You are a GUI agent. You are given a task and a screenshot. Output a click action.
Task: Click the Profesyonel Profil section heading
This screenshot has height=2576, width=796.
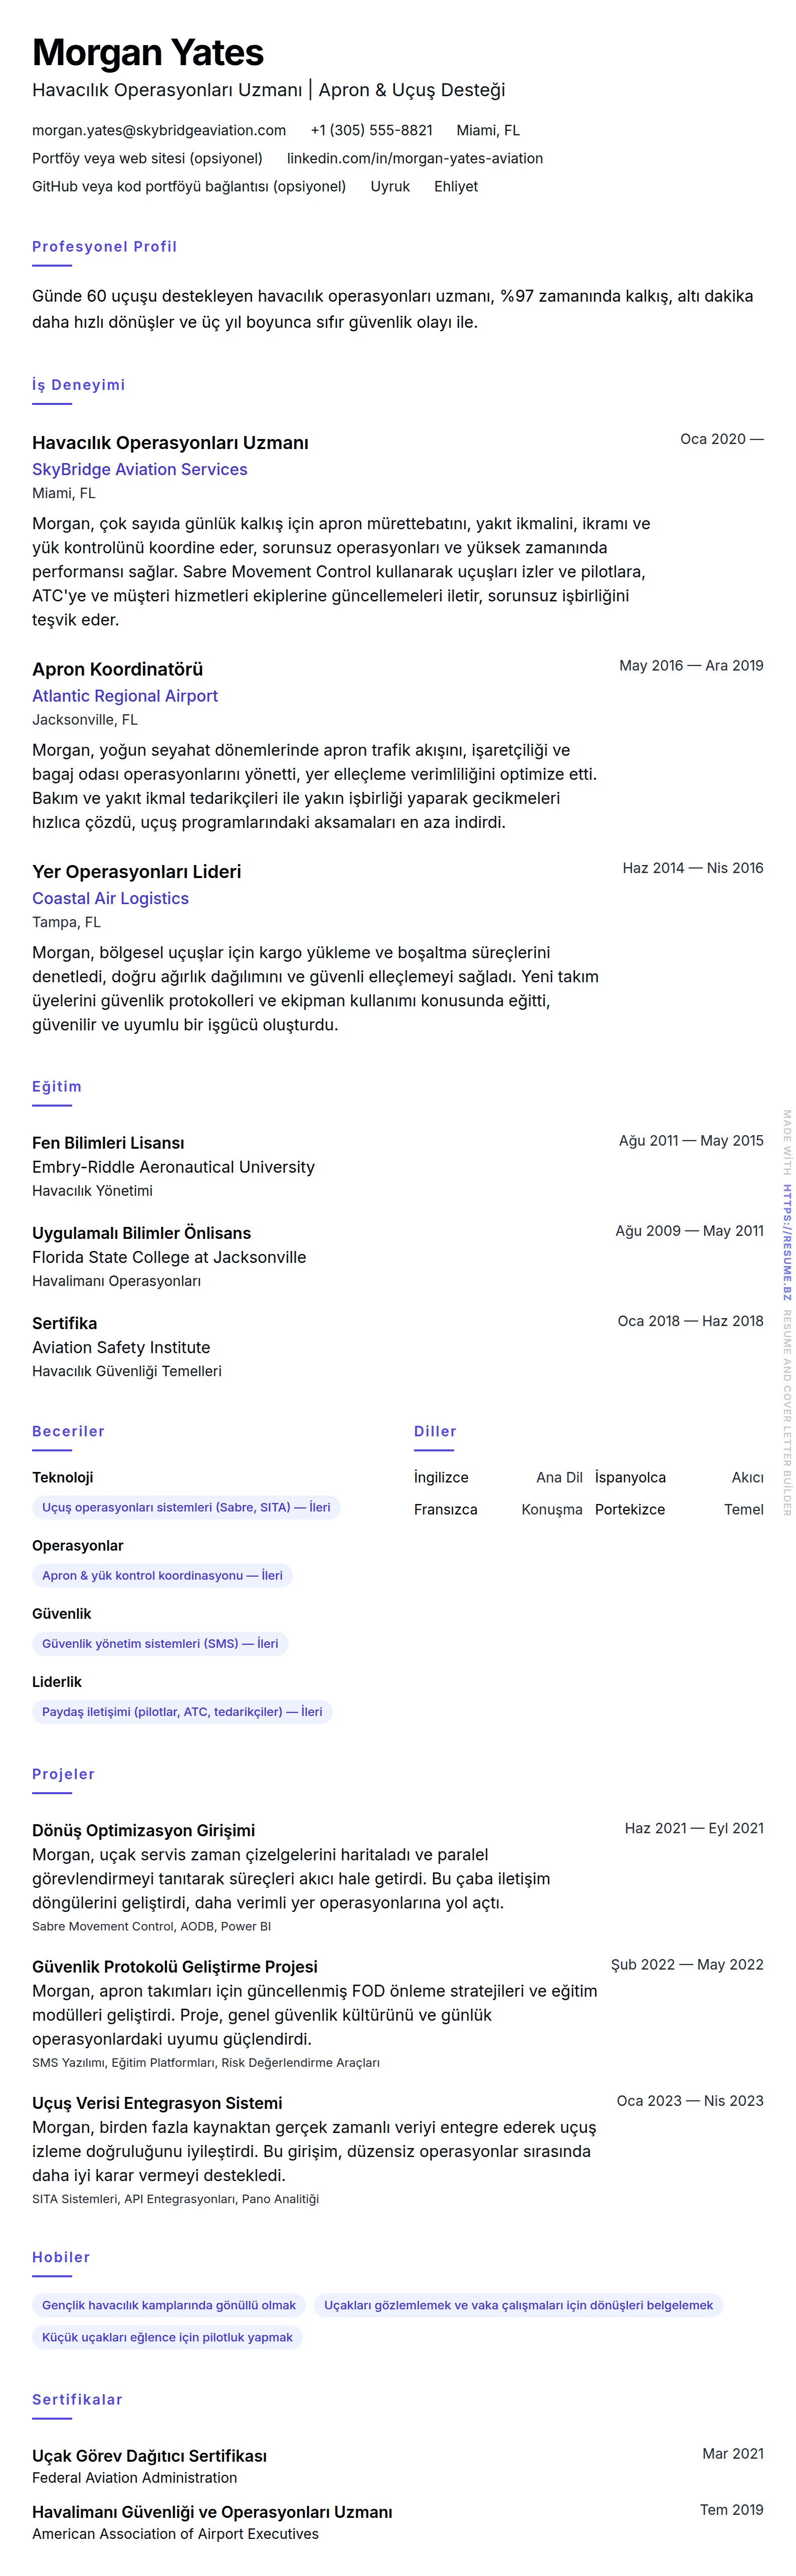[x=104, y=247]
